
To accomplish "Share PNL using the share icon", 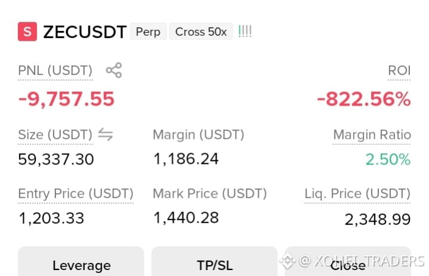I will (114, 70).
